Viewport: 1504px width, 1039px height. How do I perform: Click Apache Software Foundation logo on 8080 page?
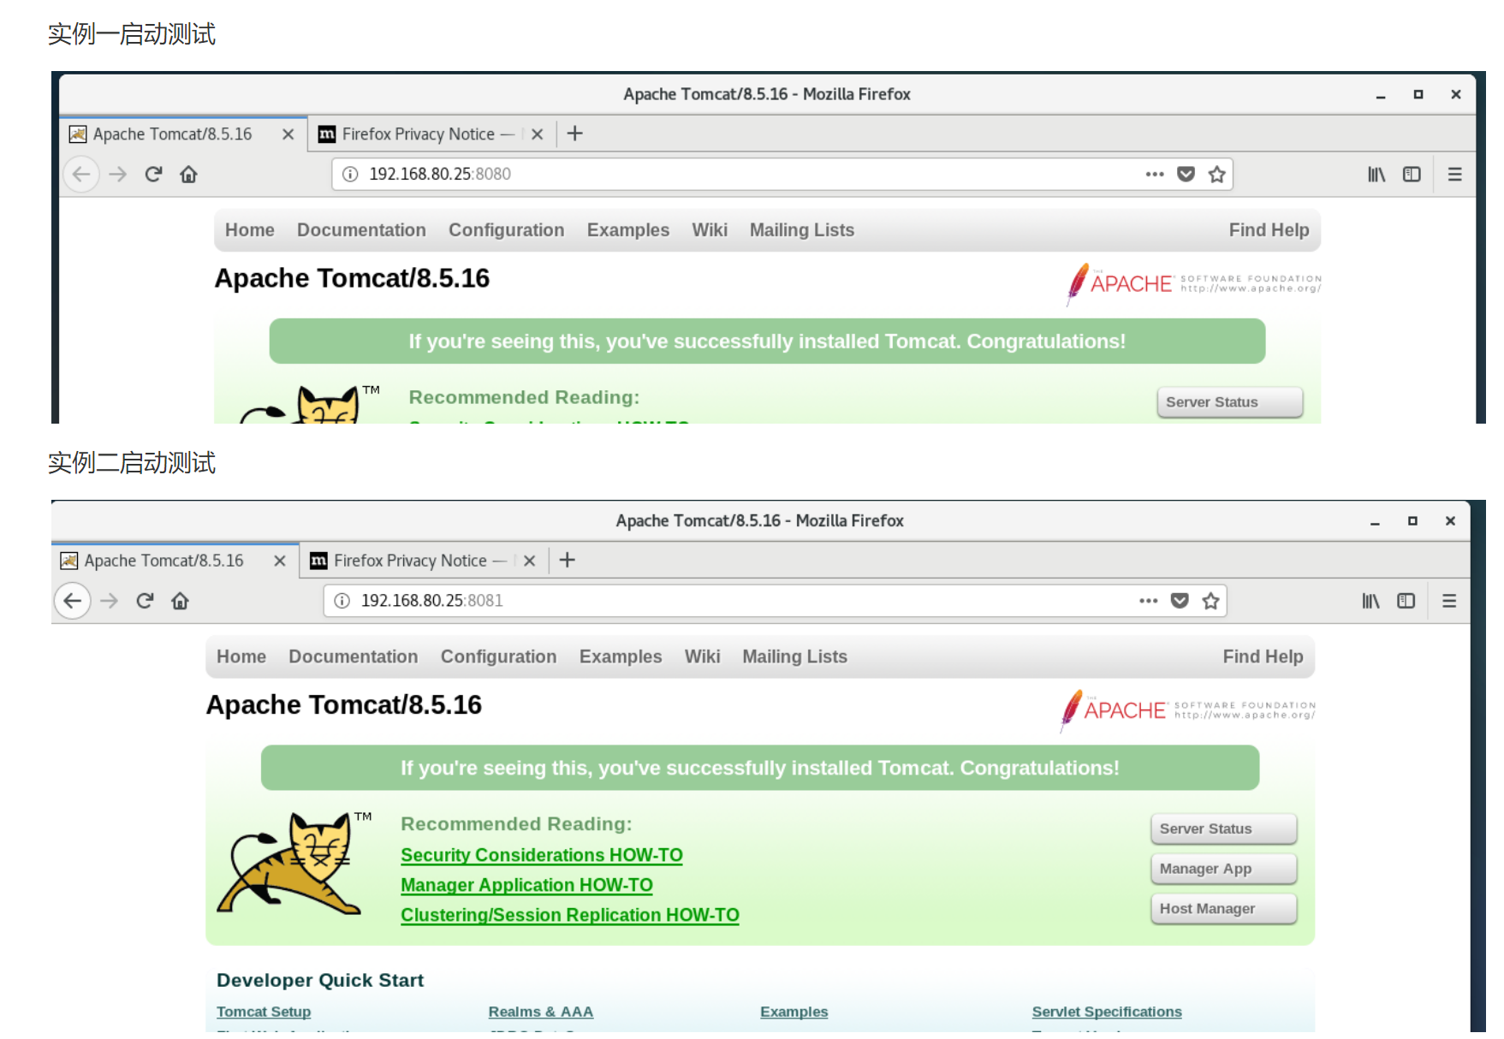pyautogui.click(x=1193, y=284)
